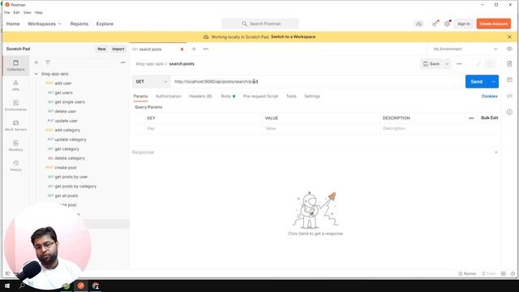Image resolution: width=519 pixels, height=292 pixels.
Task: Switch to the Headers tab
Action: click(200, 96)
